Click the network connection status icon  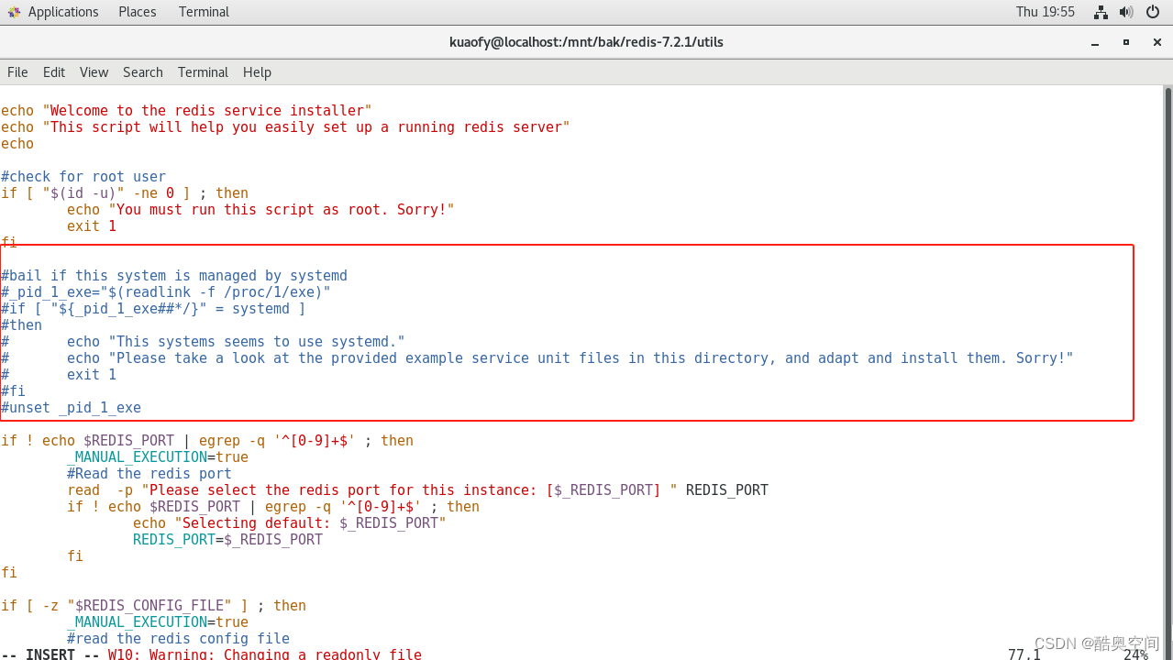(1101, 12)
